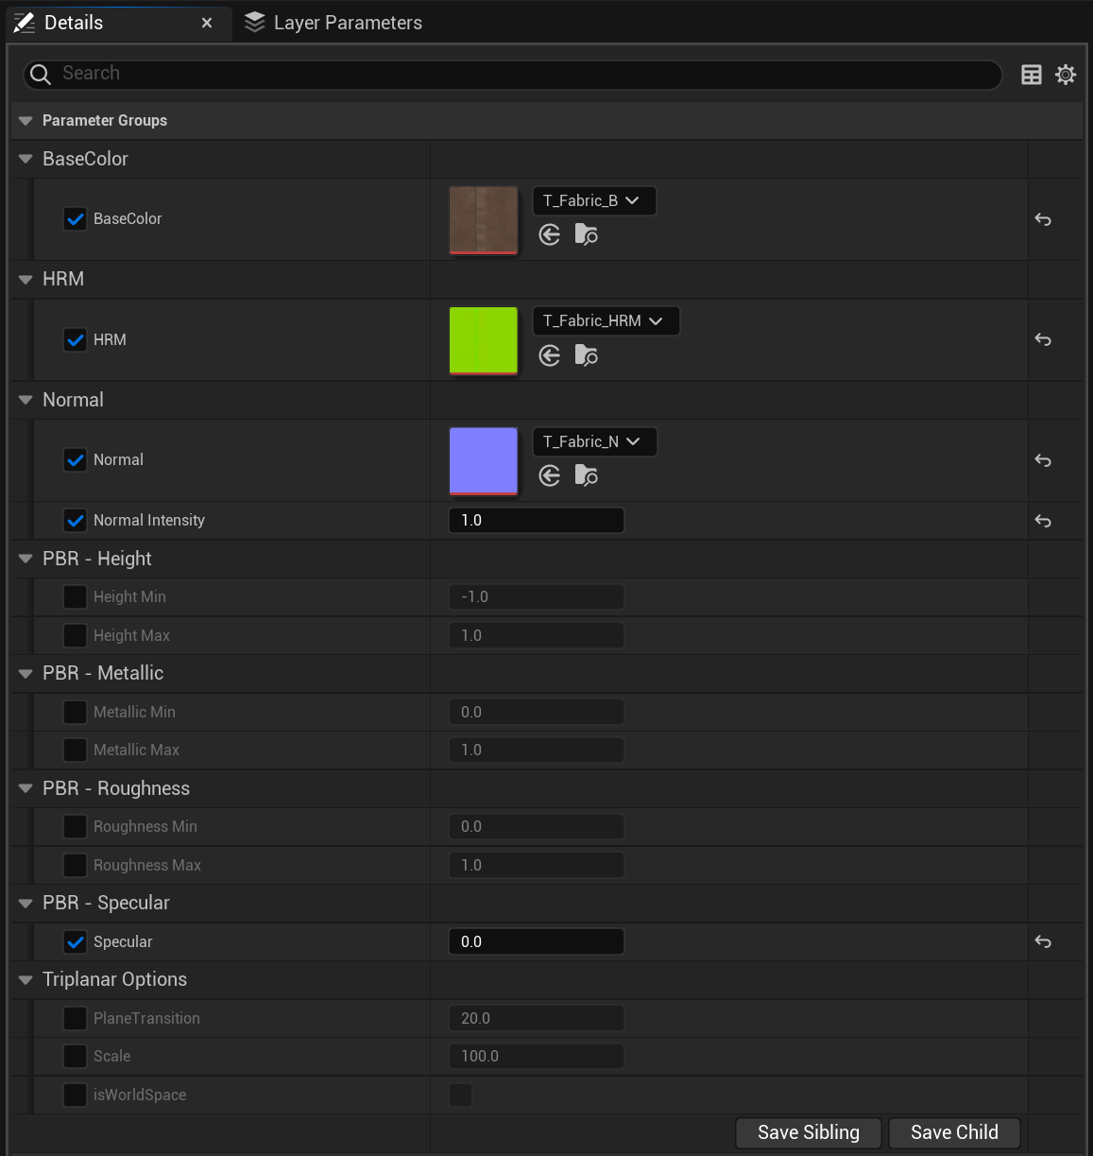Select the use-selected-asset arrow under T_Fabric_B
Screen dimensions: 1093x1156
pyautogui.click(x=550, y=235)
